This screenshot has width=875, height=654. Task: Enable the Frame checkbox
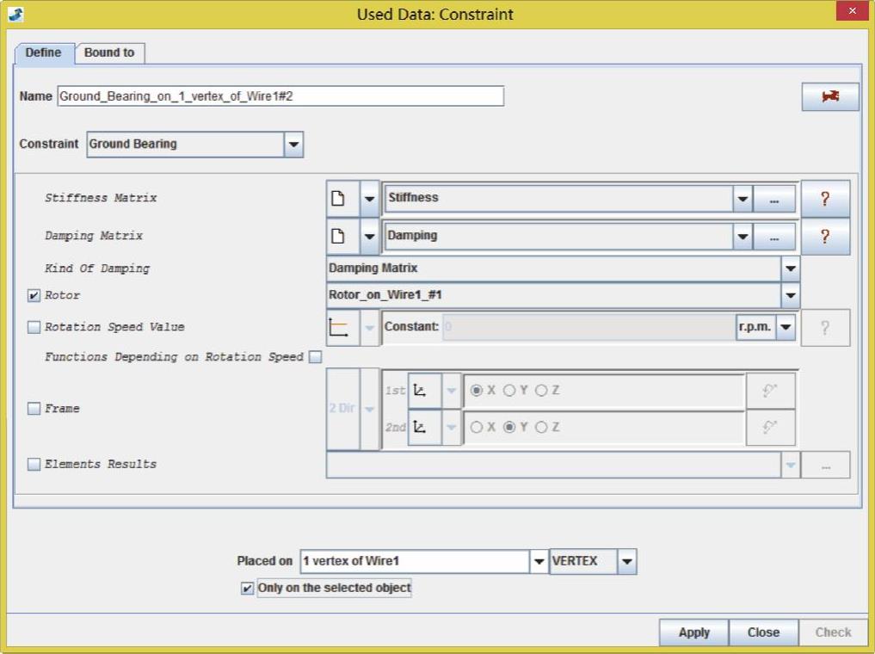click(34, 409)
